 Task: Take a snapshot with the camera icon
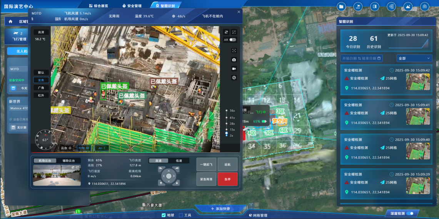(234, 59)
